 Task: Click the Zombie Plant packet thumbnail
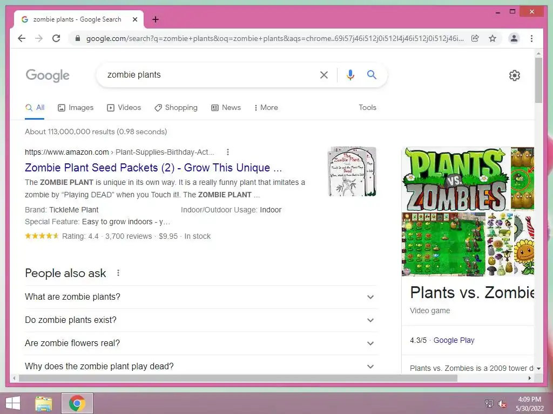tap(352, 171)
